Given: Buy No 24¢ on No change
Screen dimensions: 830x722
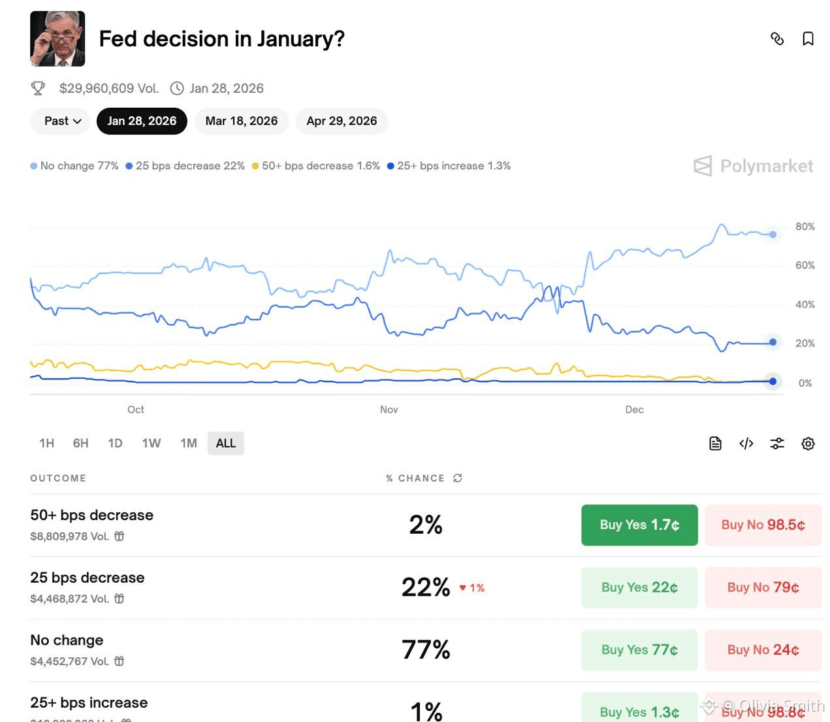Looking at the screenshot, I should click(x=763, y=650).
